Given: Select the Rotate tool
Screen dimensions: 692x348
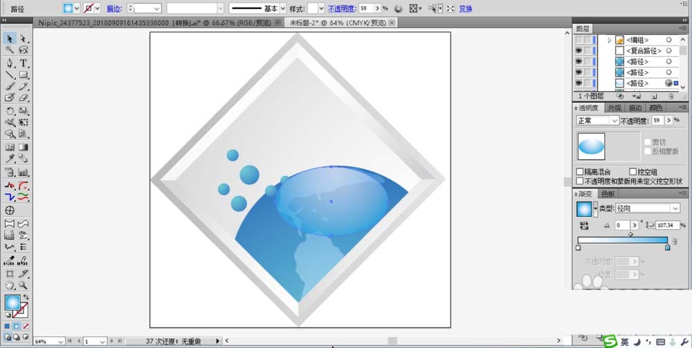Looking at the screenshot, I should point(10,111).
